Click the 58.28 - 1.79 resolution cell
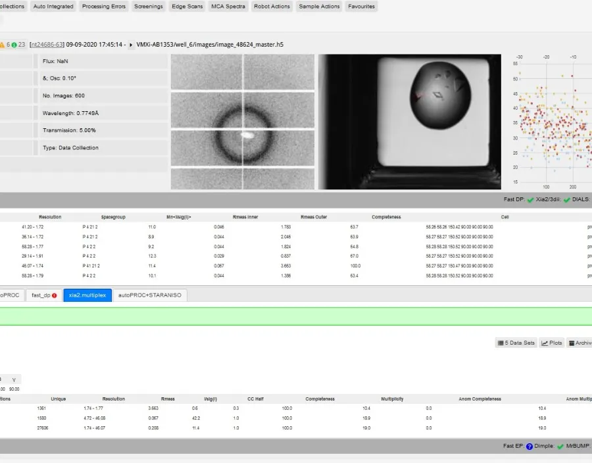Image resolution: width=592 pixels, height=463 pixels. coord(32,276)
